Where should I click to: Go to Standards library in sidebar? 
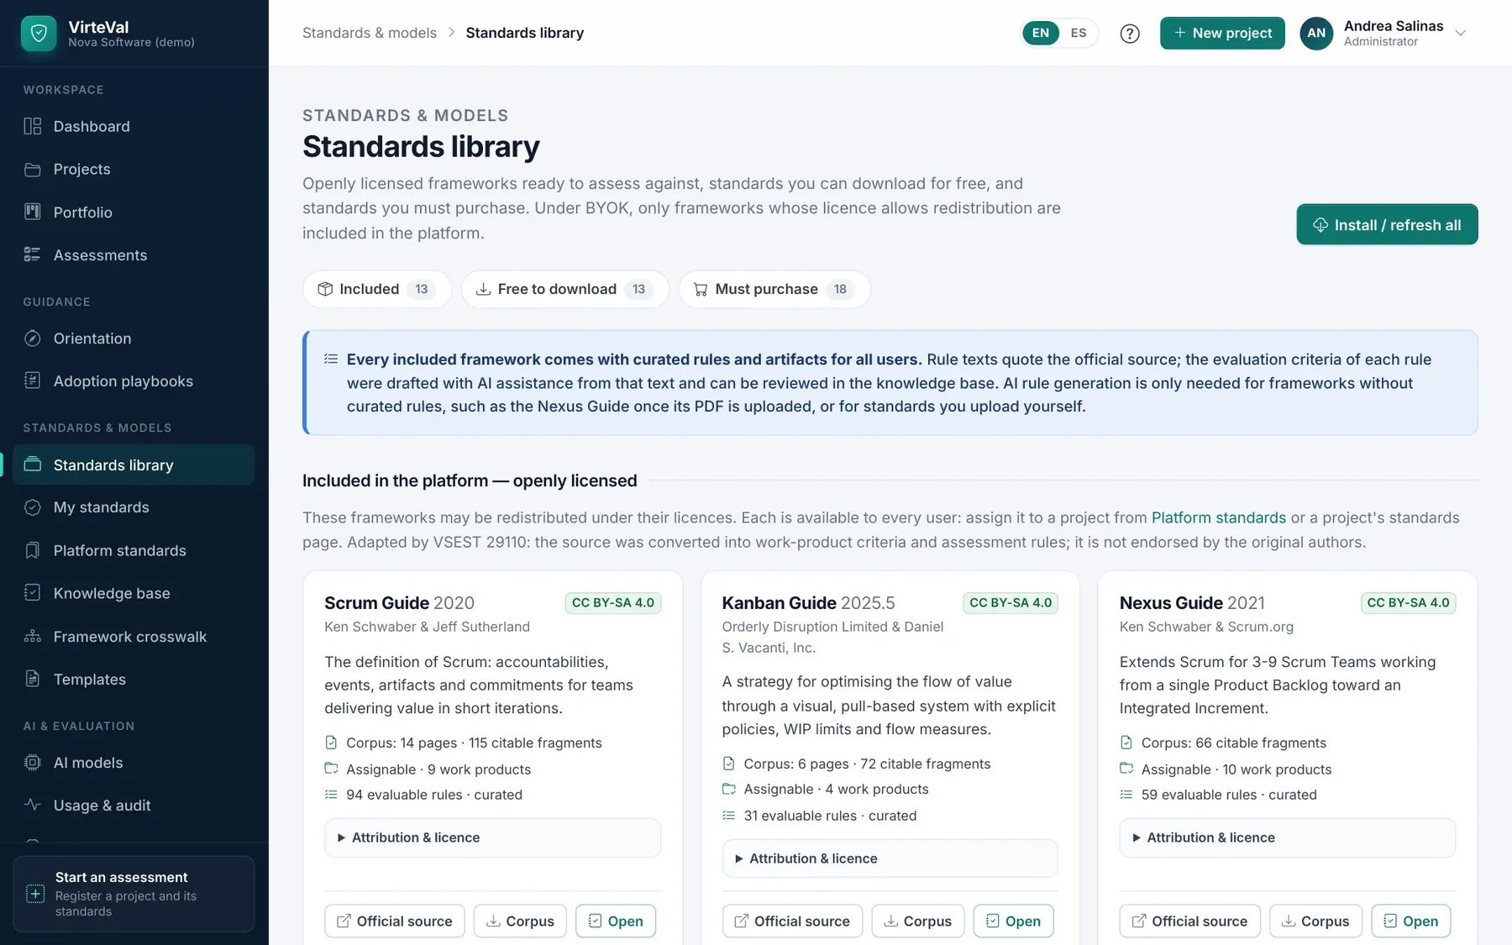tap(134, 465)
